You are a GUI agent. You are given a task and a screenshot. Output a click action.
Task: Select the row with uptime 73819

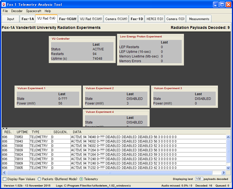coord(114,159)
